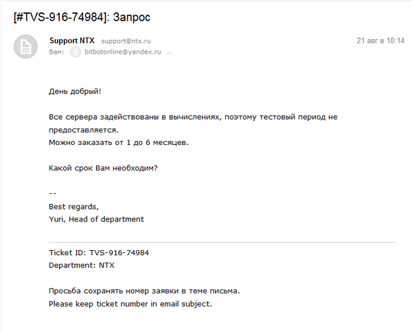Click the bitbotonline@yandex.ru recipient address
This screenshot has width=412, height=332.
point(122,52)
